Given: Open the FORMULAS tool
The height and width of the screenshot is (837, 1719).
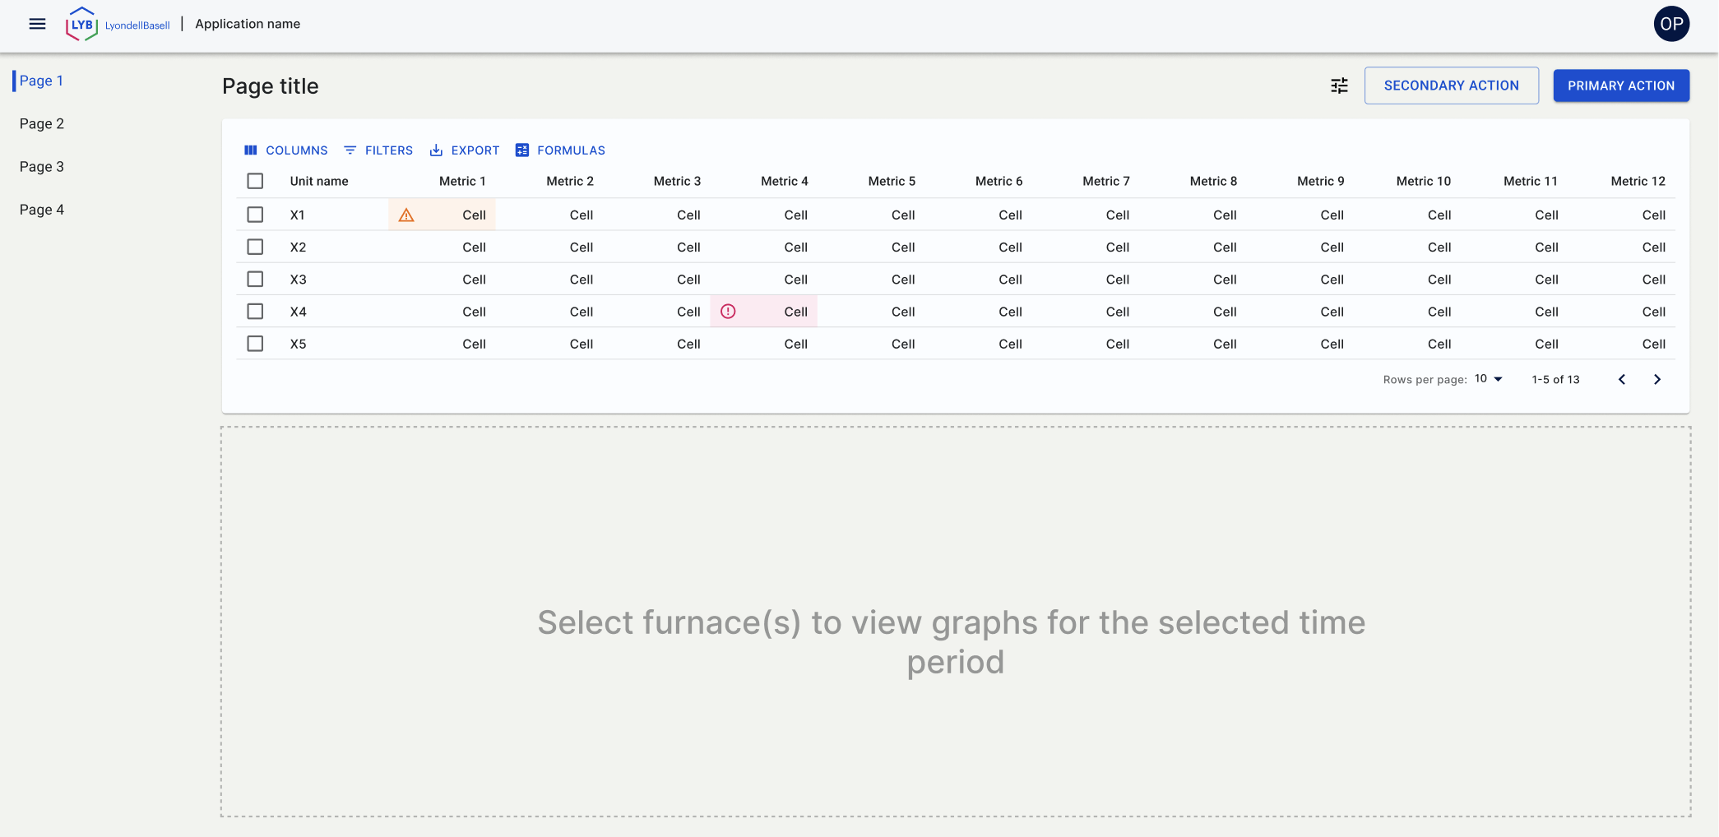Looking at the screenshot, I should [x=560, y=150].
